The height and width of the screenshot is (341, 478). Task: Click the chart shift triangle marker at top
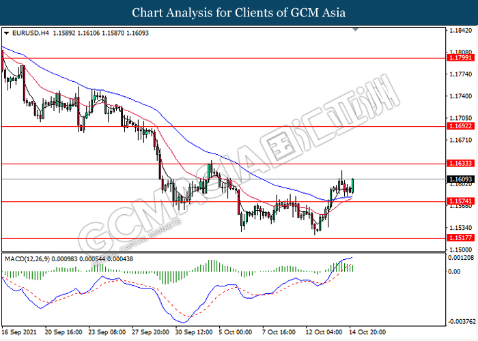(356, 29)
